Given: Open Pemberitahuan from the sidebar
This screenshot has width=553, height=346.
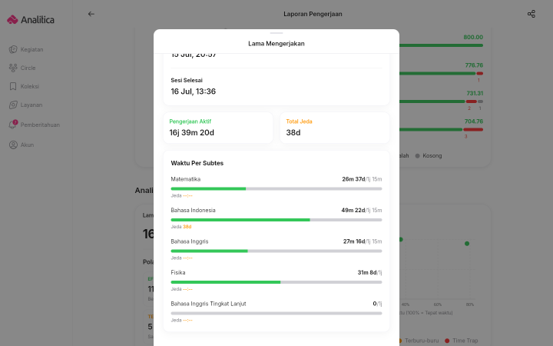Looking at the screenshot, I should pyautogui.click(x=35, y=125).
